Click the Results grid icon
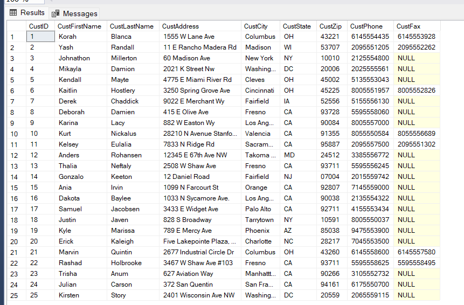The width and height of the screenshot is (464, 305). pyautogui.click(x=13, y=12)
